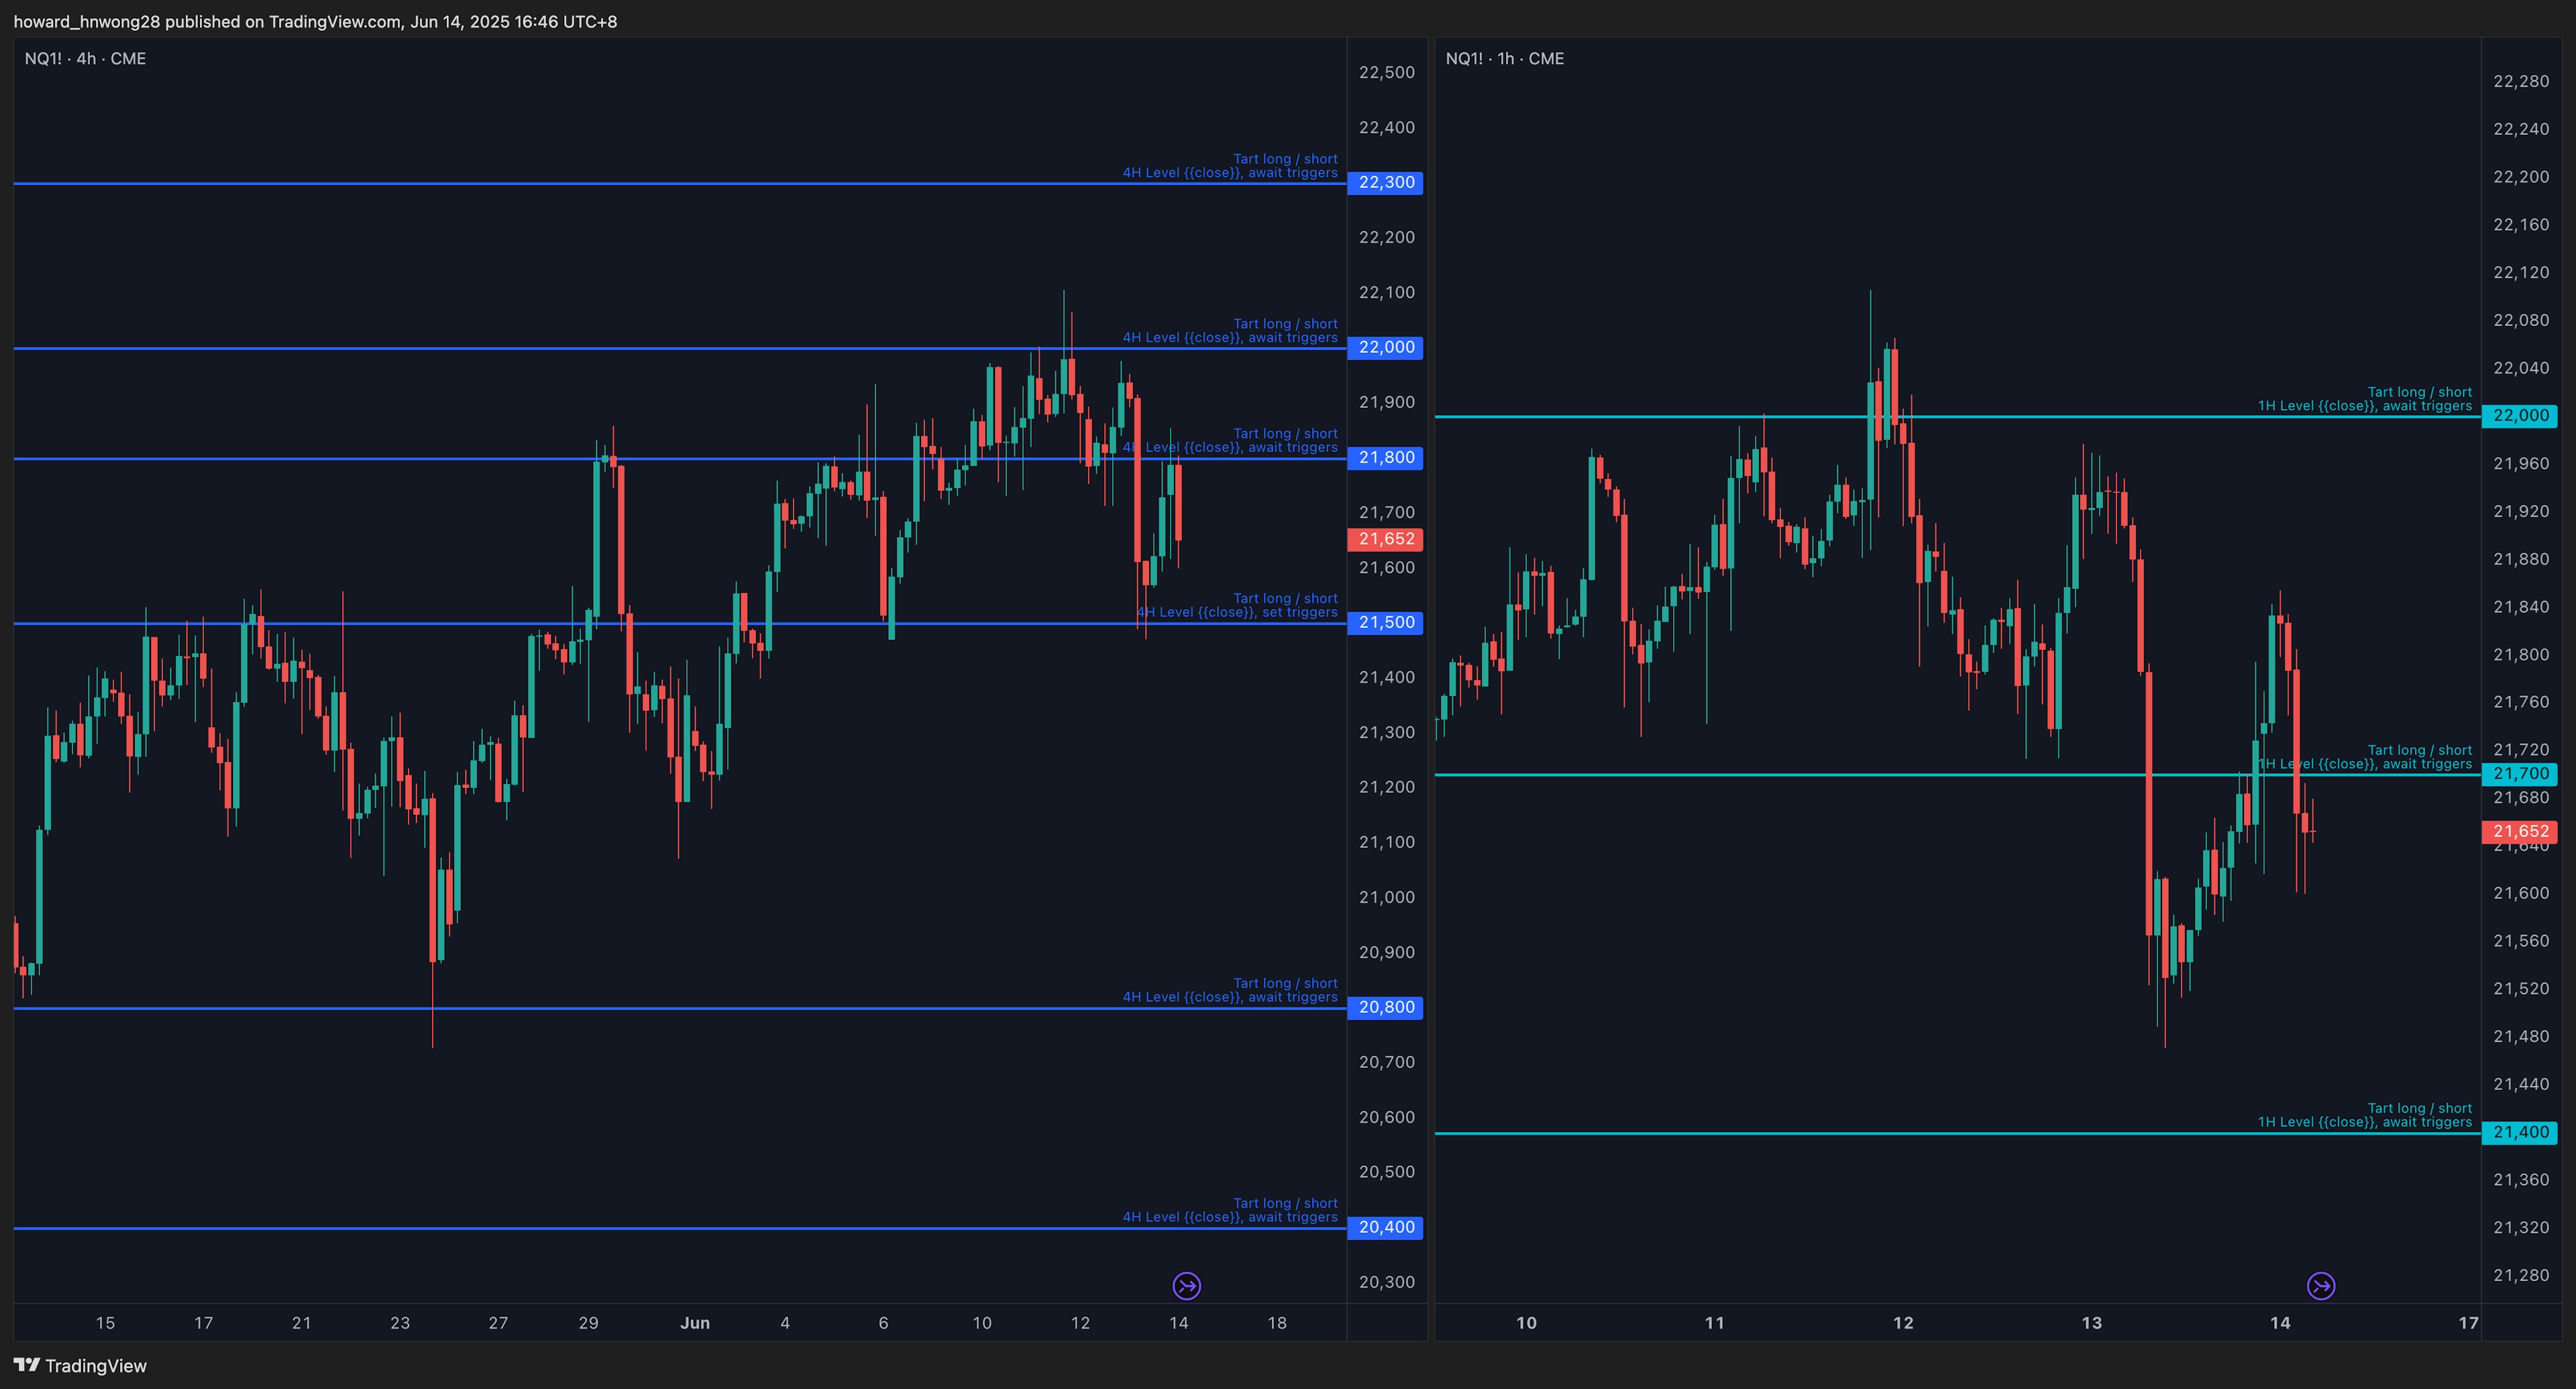Click date 13 on 1h time axis
Screen dimensions: 2576x1389
2091,1323
